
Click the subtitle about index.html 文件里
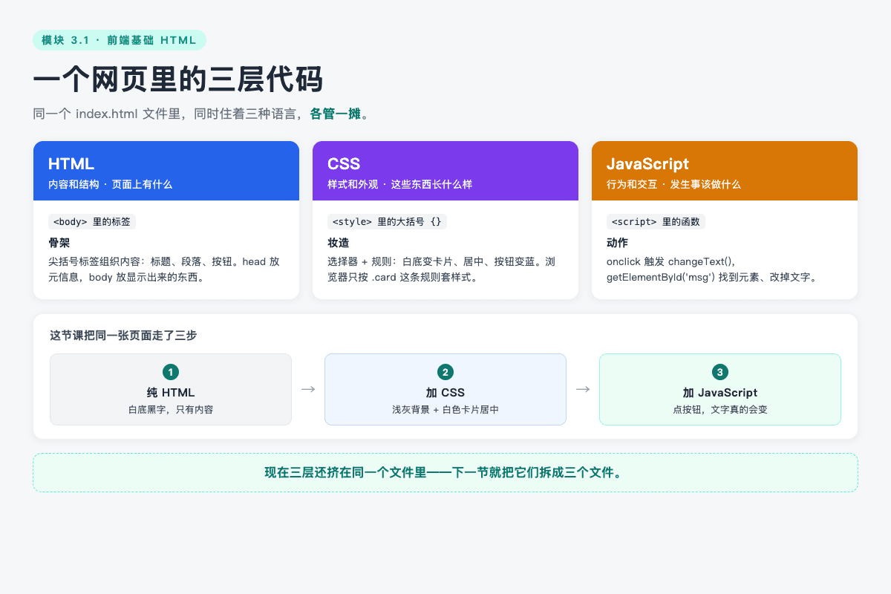point(201,114)
